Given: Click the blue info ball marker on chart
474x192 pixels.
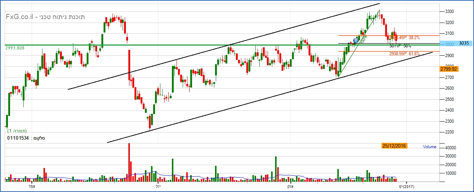Looking at the screenshot, I should coord(356,41).
